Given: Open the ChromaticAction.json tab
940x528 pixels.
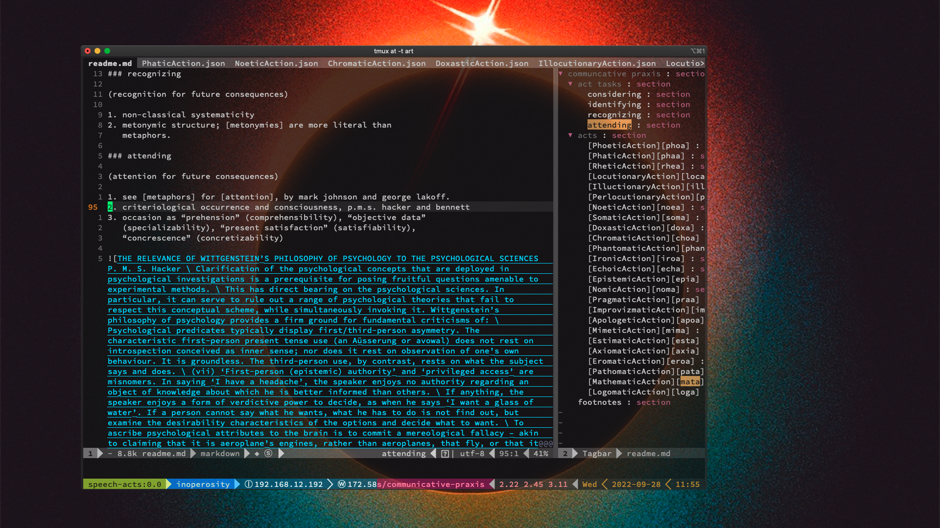Looking at the screenshot, I should pos(376,64).
